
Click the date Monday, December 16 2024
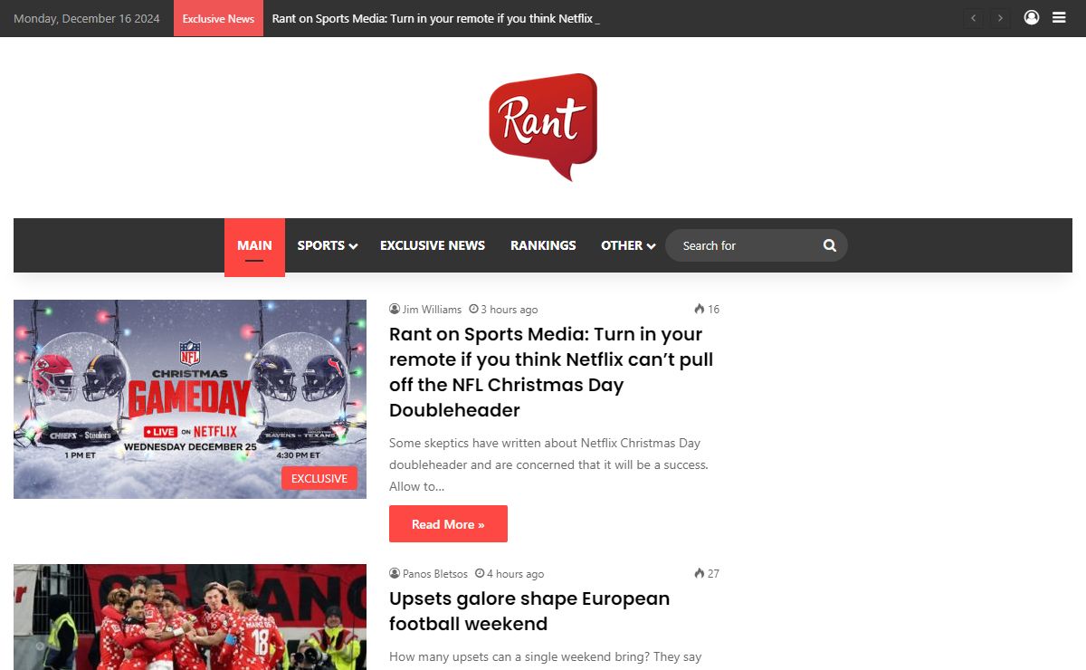(87, 18)
